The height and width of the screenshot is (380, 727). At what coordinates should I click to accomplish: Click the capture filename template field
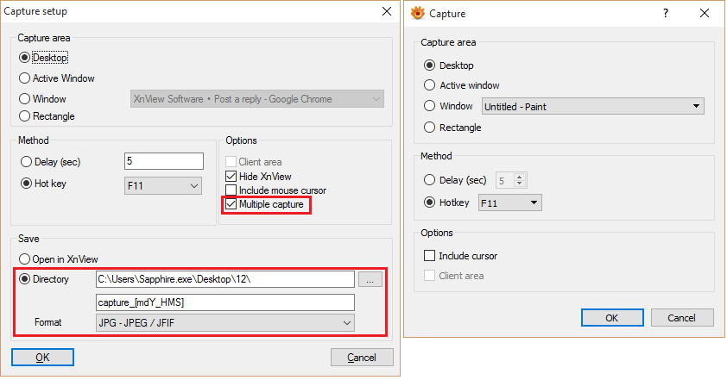[x=224, y=302]
